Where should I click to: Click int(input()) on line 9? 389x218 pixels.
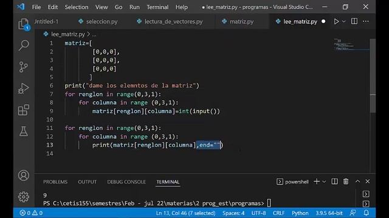point(199,111)
